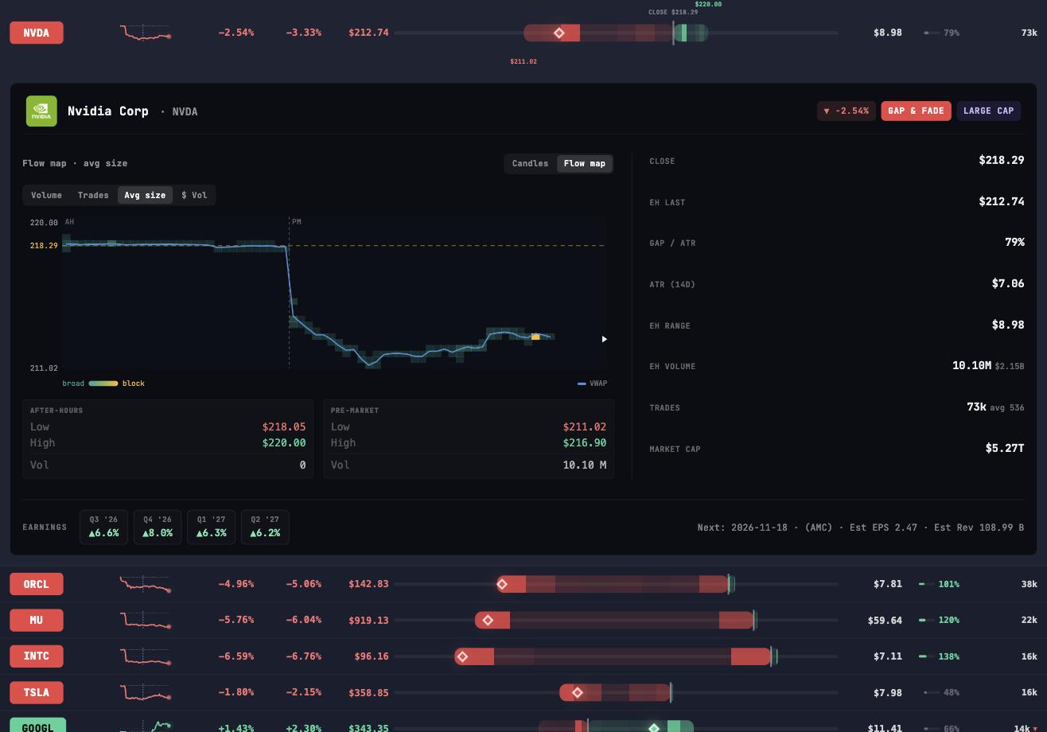The image size is (1047, 732).
Task: Click the INTC row sparkline chart
Action: pyautogui.click(x=146, y=656)
